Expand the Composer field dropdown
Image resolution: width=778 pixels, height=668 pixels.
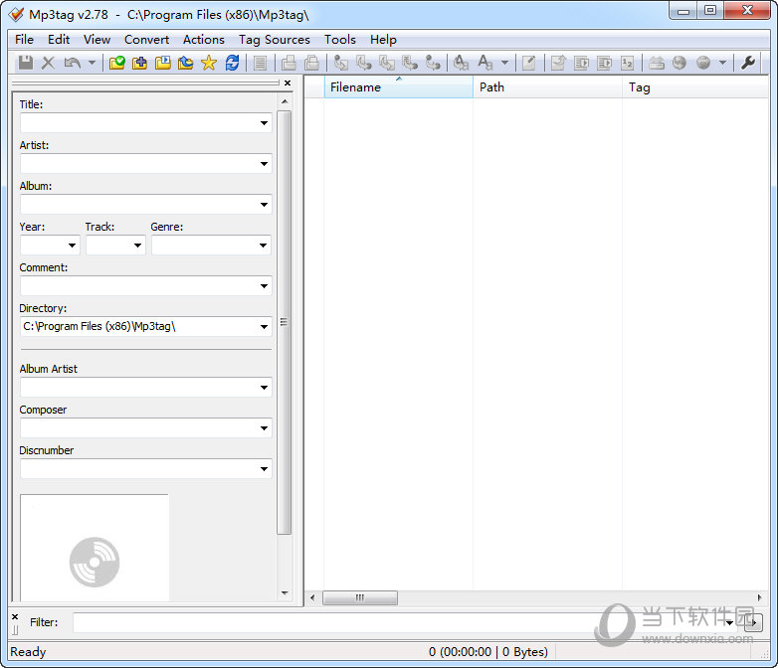tap(264, 428)
